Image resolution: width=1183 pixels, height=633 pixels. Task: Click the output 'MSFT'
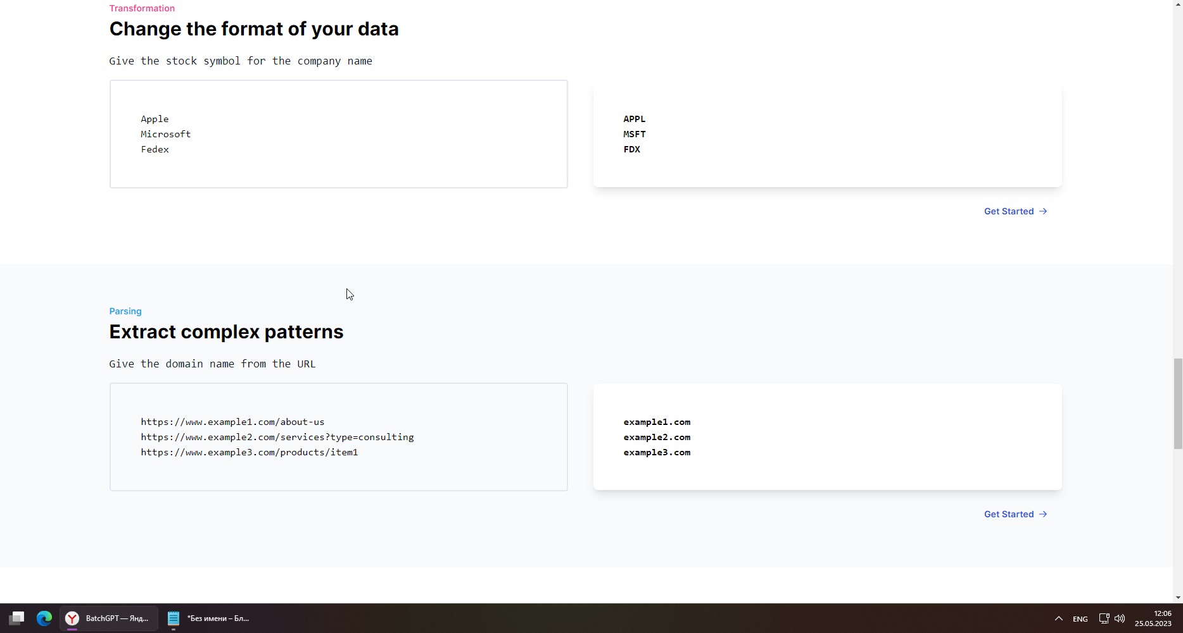635,134
